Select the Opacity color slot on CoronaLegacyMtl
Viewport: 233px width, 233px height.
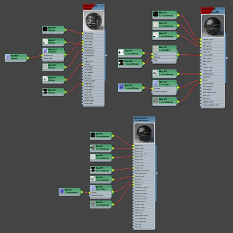tap(213, 74)
